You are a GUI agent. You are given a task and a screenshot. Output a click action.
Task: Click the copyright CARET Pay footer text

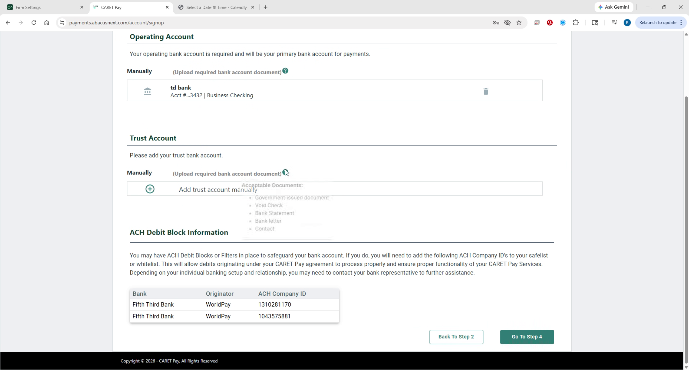point(169,361)
